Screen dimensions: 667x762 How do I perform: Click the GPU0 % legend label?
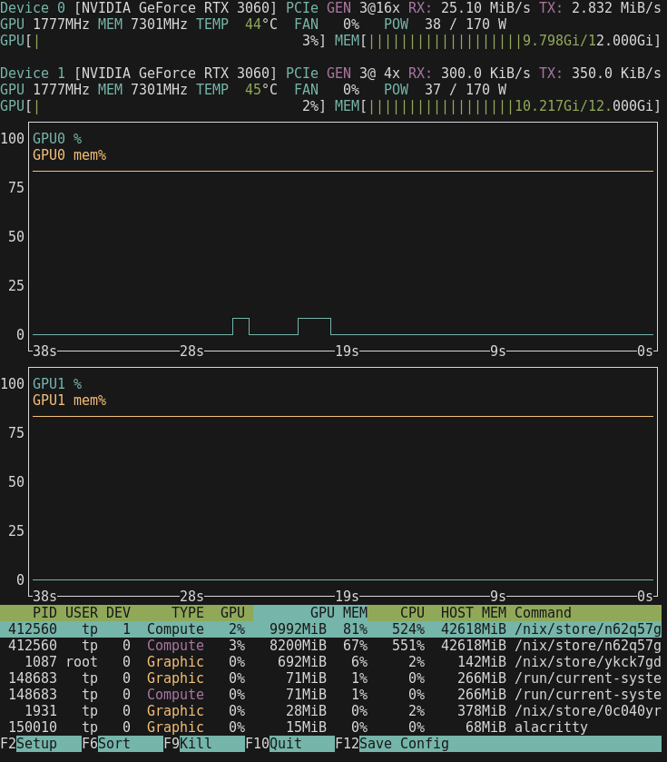[x=57, y=139]
